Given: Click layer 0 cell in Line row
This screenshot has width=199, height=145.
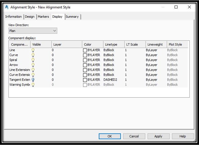Looking at the screenshot, I should (53, 50).
